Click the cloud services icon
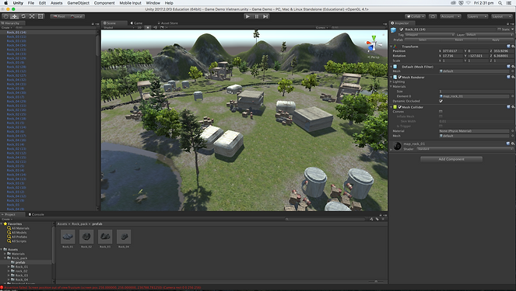 coord(433,16)
